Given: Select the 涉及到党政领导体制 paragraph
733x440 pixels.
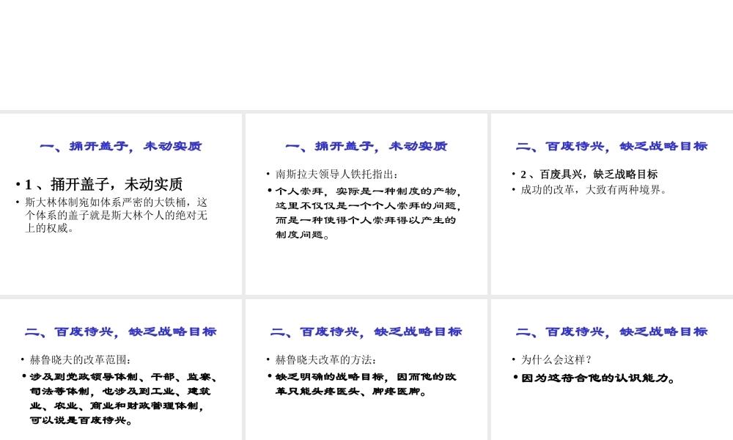Looking at the screenshot, I should point(117,398).
